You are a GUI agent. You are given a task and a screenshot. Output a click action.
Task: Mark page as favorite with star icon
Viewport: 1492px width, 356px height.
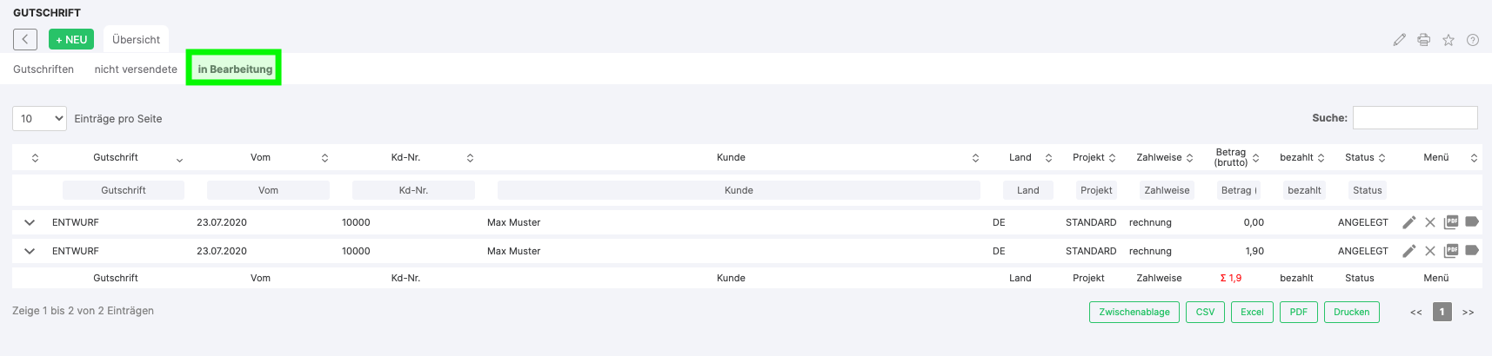click(x=1448, y=40)
